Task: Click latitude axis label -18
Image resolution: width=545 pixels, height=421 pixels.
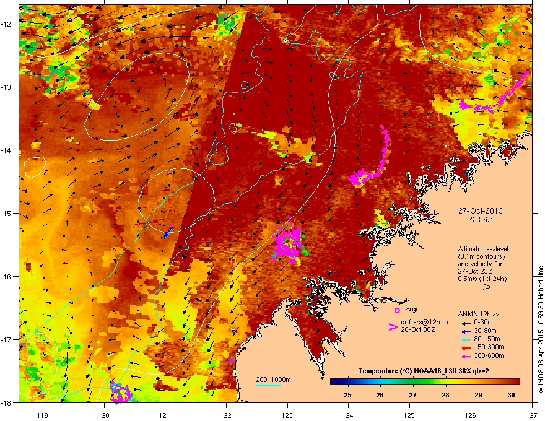Action: [x=6, y=402]
